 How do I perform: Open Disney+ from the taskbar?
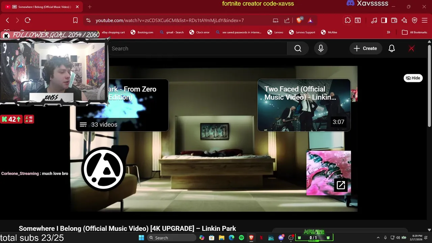click(x=271, y=238)
